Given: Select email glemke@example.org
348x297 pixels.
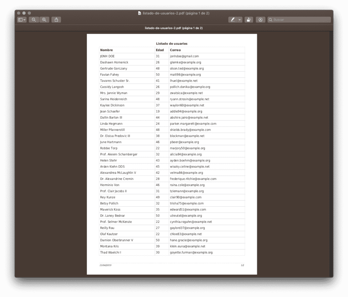Looking at the screenshot, I should pos(186,62).
